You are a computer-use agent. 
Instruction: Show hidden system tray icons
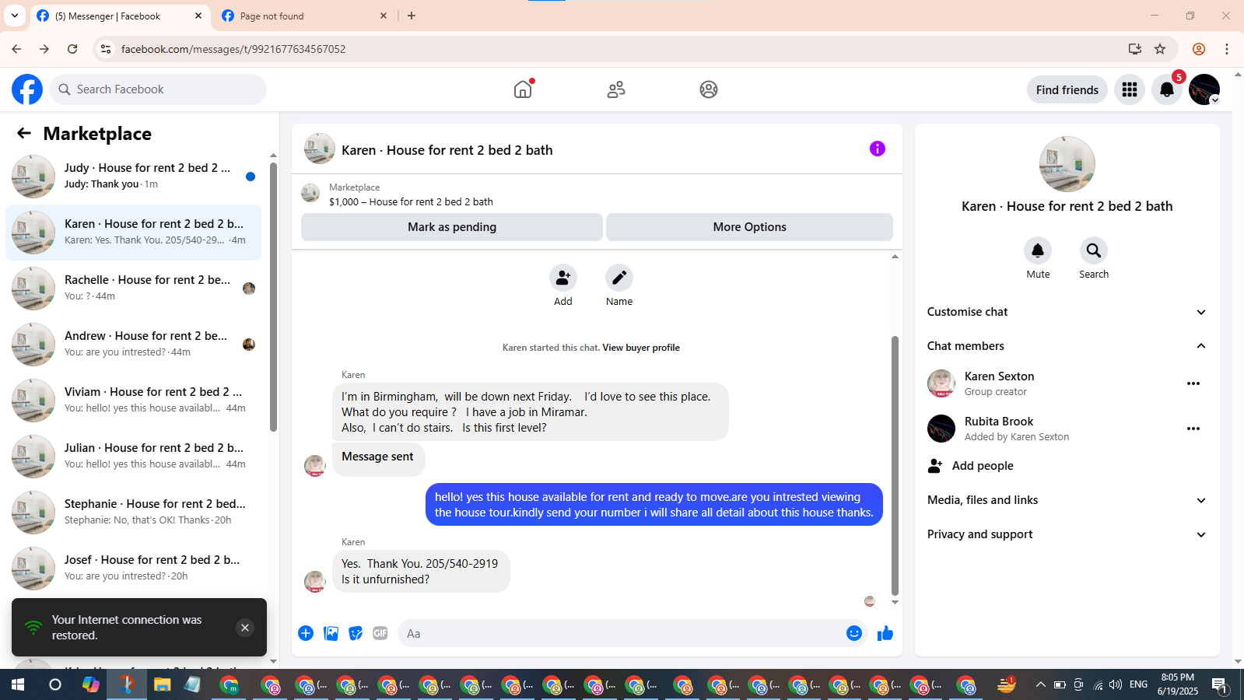(1040, 684)
